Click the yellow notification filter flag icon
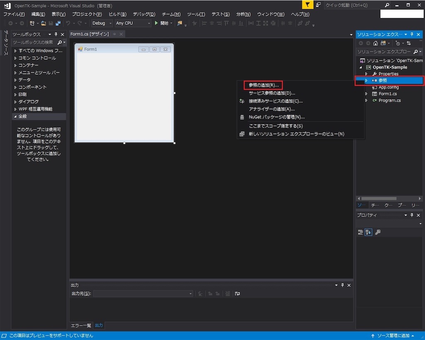This screenshot has width=425, height=340. point(308,5)
